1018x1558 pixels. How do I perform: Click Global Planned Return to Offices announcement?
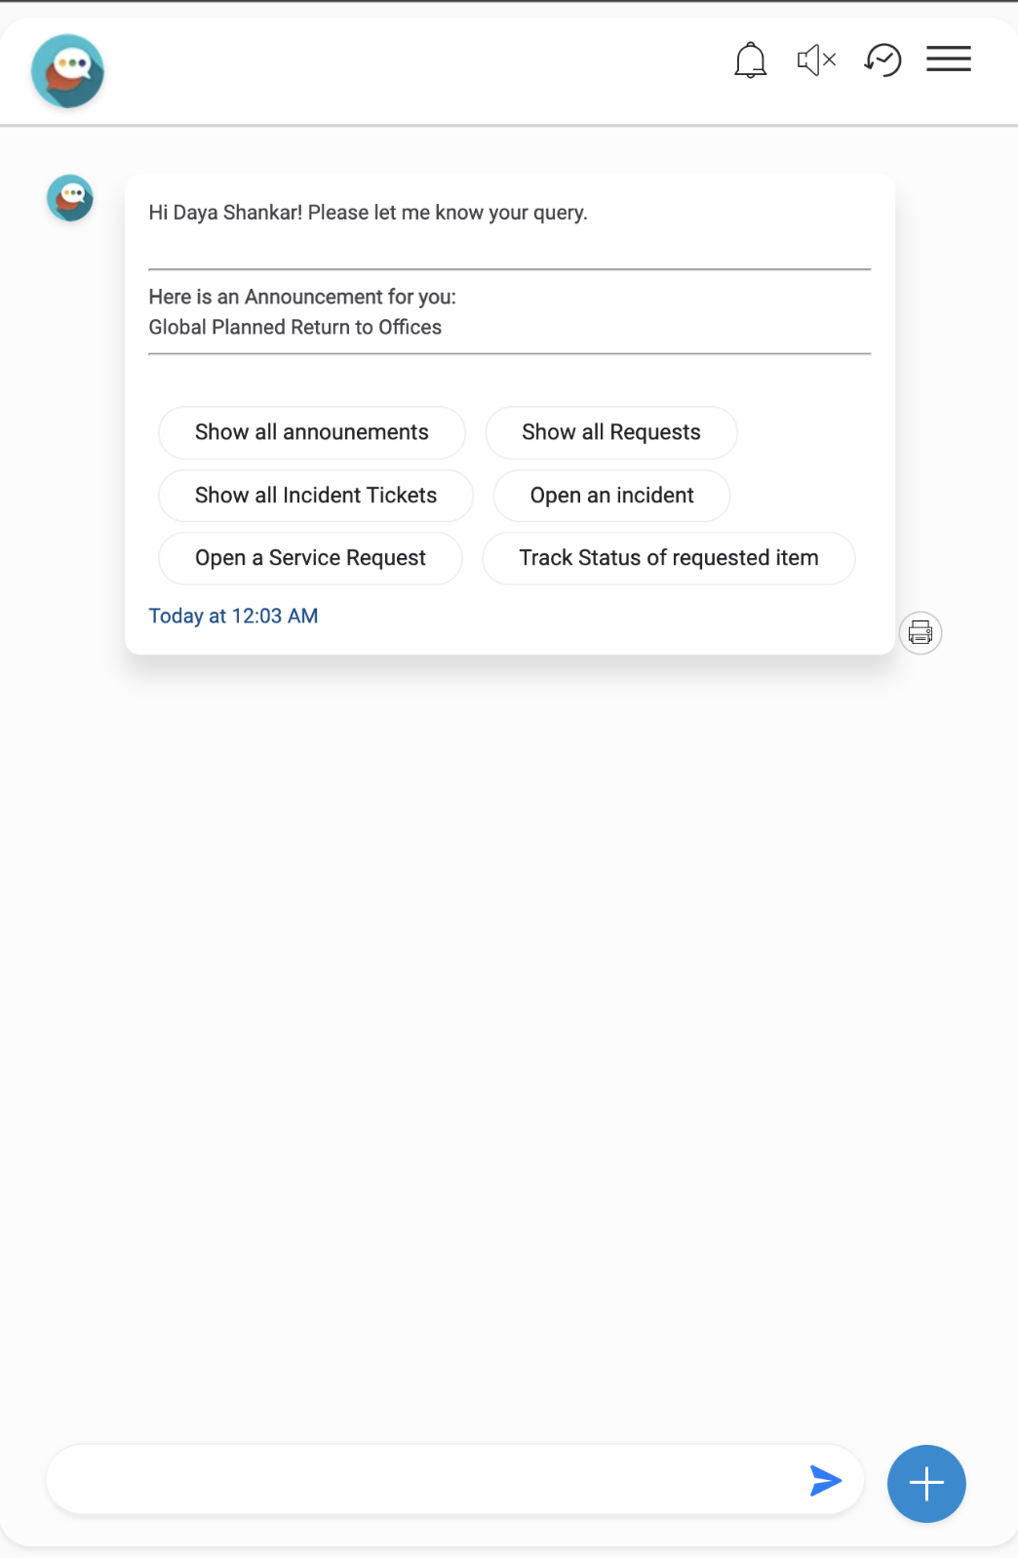[294, 327]
